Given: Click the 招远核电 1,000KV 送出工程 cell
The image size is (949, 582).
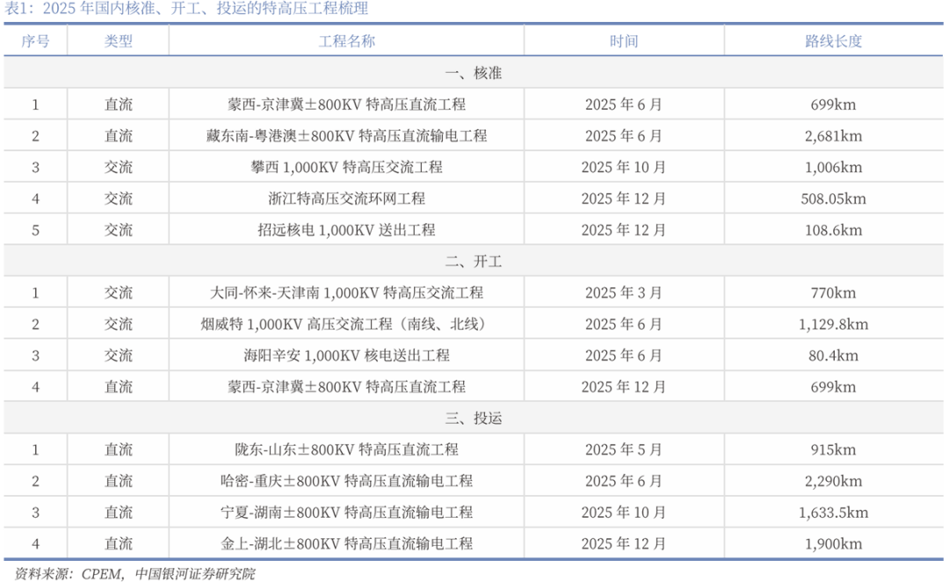Looking at the screenshot, I should [346, 230].
